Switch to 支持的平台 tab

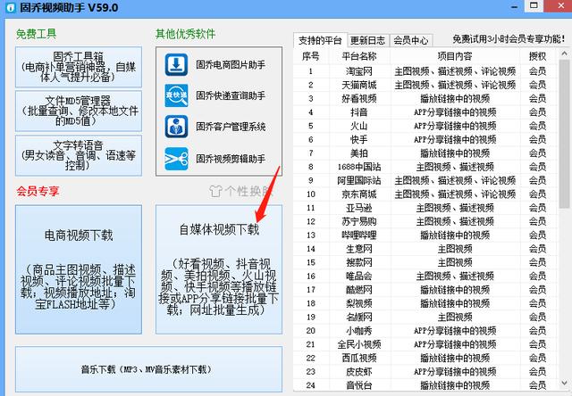click(320, 40)
